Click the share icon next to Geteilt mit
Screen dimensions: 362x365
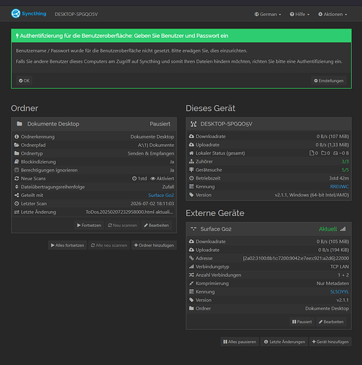17,195
